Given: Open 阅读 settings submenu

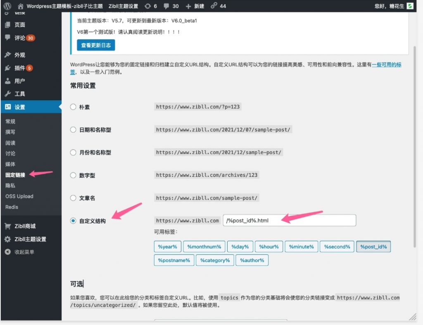Looking at the screenshot, I should click(10, 143).
